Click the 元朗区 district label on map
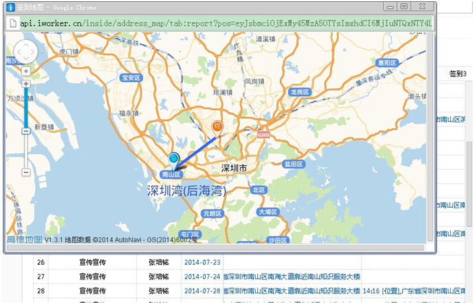474x304 pixels. [x=213, y=214]
